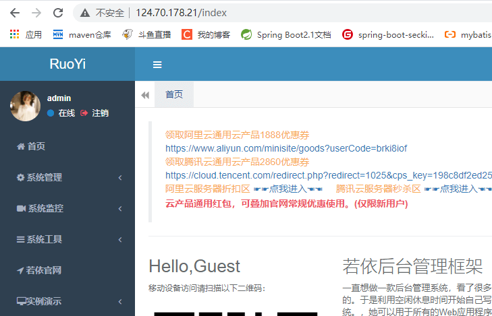
Task: Click the video camera icon for 系统监控
Action: [x=21, y=208]
